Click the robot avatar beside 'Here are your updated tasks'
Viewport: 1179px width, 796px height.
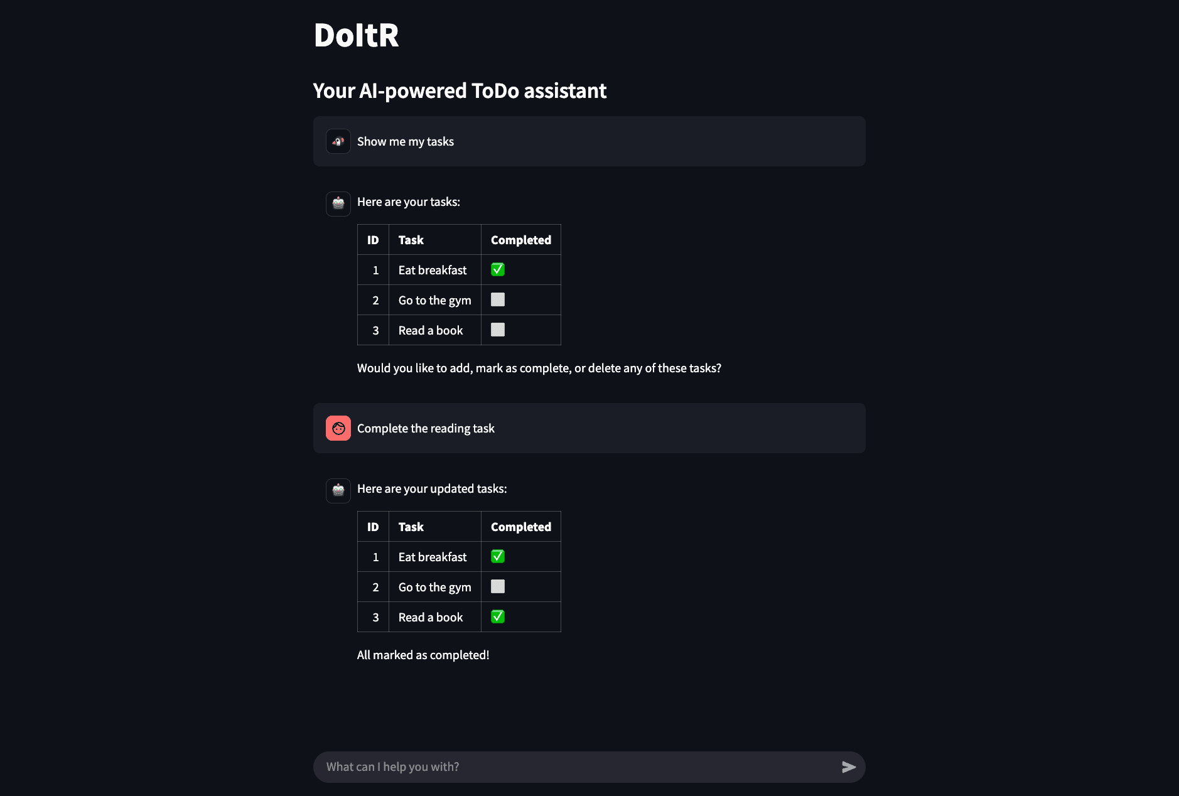(x=338, y=490)
